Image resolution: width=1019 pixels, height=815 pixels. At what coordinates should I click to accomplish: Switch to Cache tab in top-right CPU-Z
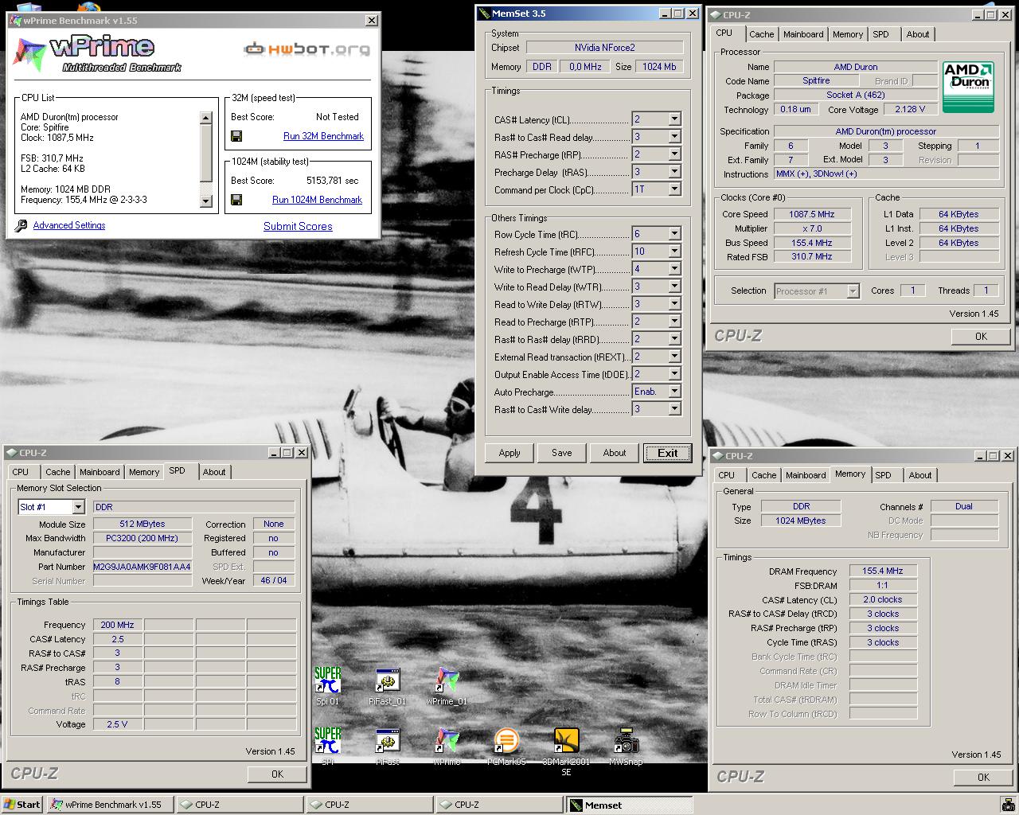(761, 34)
